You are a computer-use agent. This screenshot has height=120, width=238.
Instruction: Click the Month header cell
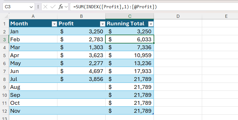click(33, 23)
